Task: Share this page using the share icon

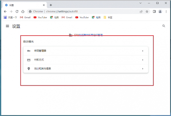Action: (141, 12)
